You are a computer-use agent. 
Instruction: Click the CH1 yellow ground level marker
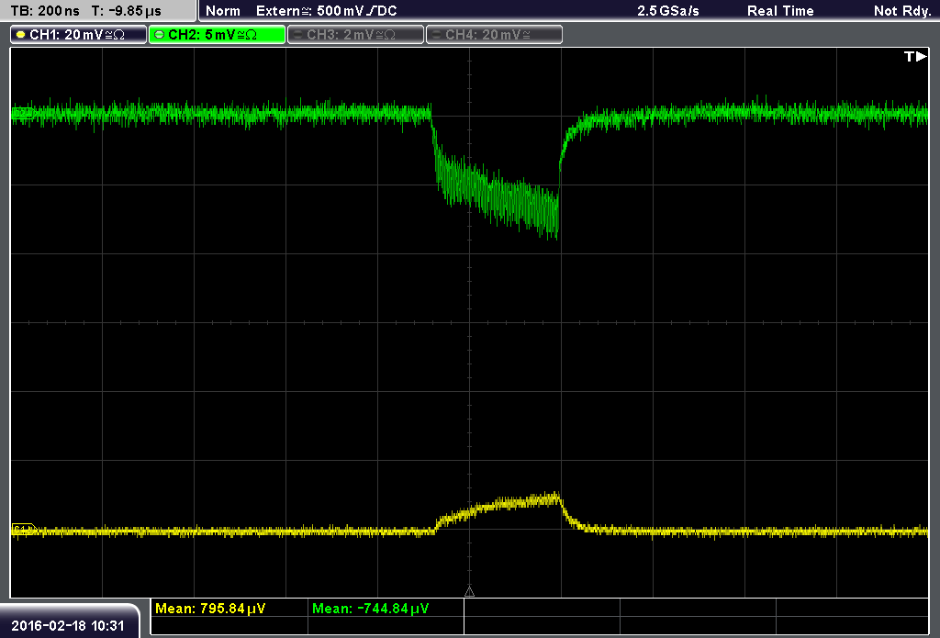(24, 530)
